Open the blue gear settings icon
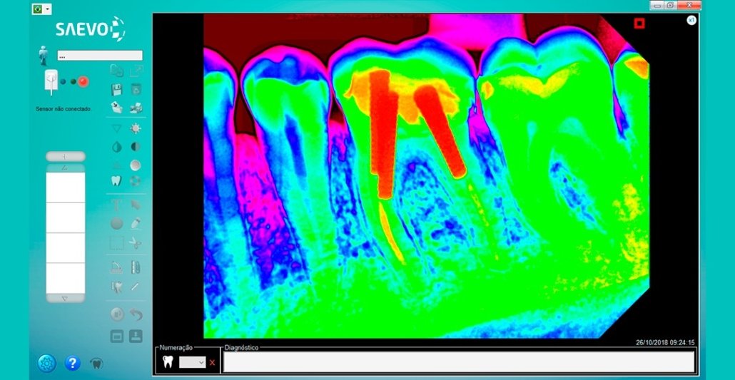Image resolution: width=735 pixels, height=380 pixels. tap(47, 363)
